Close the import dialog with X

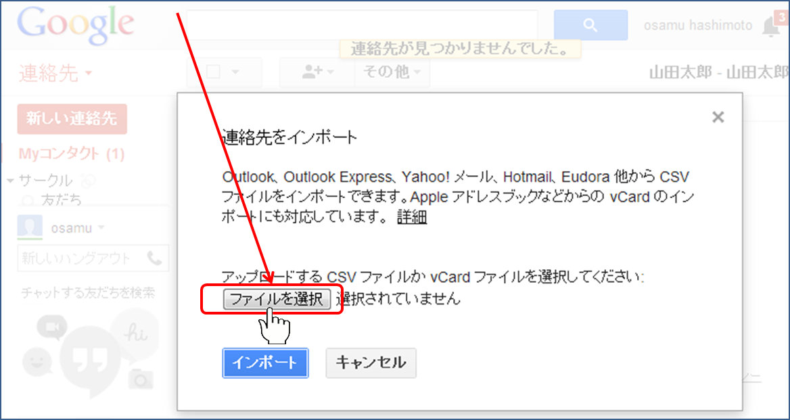point(718,118)
